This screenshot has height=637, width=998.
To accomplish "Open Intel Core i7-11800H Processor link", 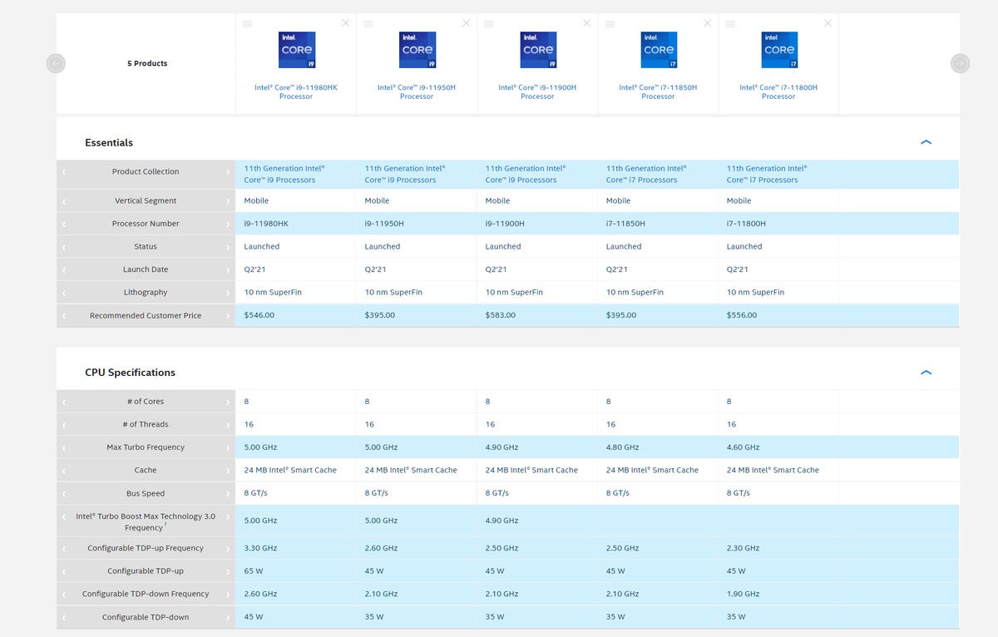I will [x=778, y=91].
